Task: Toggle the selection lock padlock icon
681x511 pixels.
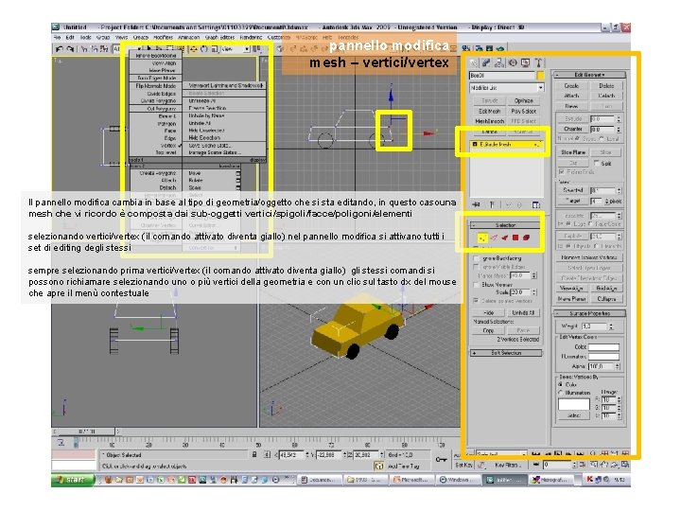Action: point(254,454)
